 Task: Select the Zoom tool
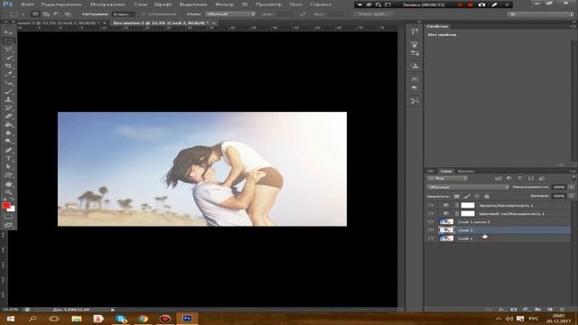coord(8,192)
